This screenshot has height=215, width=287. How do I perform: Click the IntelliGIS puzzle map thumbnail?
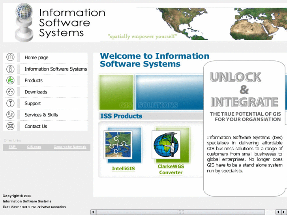pyautogui.click(x=118, y=144)
